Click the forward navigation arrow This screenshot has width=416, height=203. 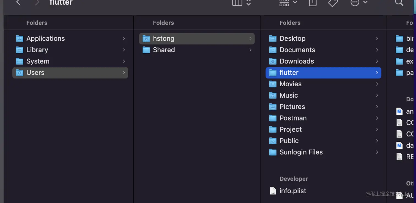(37, 3)
